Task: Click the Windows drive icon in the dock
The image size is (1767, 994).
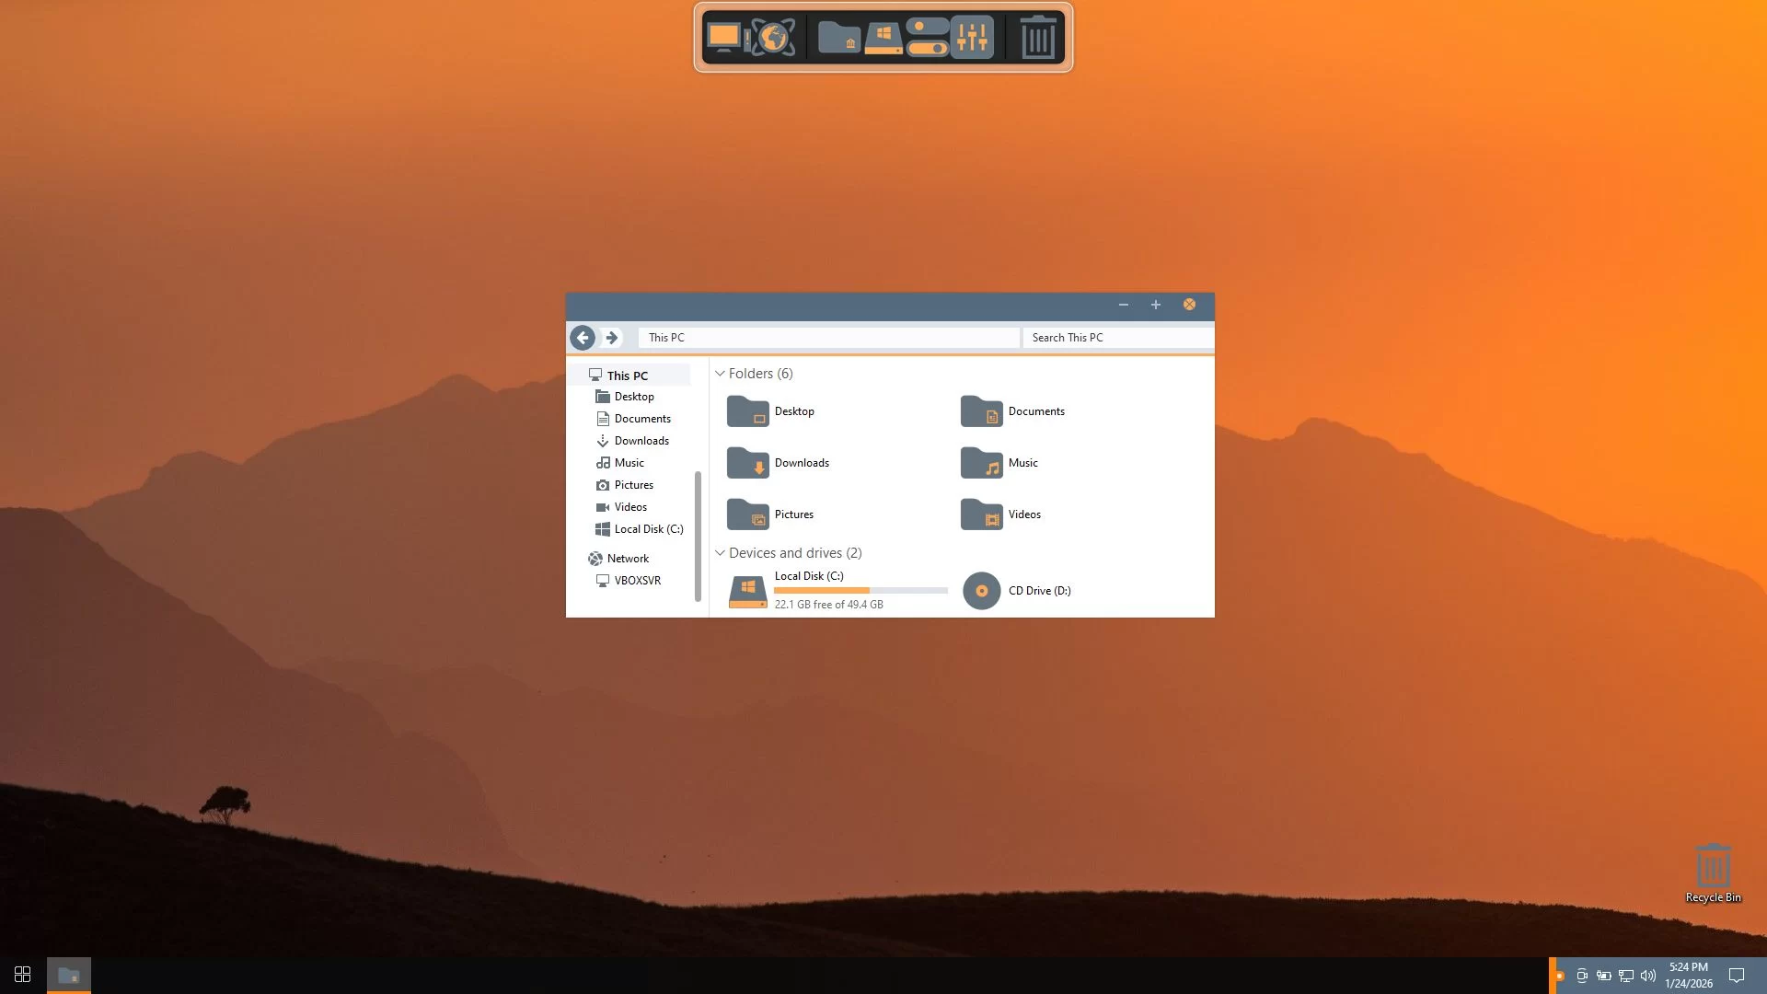Action: point(883,38)
